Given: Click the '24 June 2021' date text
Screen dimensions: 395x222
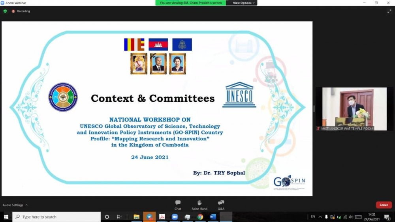Looking at the screenshot, I should (x=150, y=157).
